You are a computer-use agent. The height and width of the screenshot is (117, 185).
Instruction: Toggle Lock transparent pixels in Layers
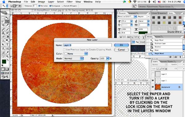(158, 69)
